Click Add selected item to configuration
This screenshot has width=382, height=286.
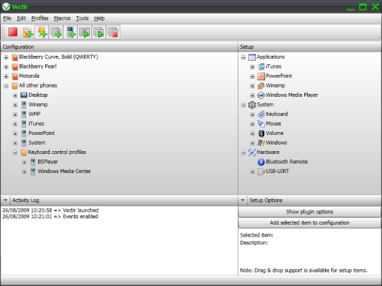309,222
